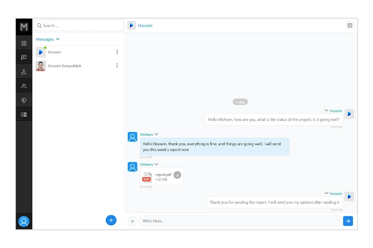Click the chat notes icon in header
Viewport: 373px width, 248px height.
tap(350, 26)
